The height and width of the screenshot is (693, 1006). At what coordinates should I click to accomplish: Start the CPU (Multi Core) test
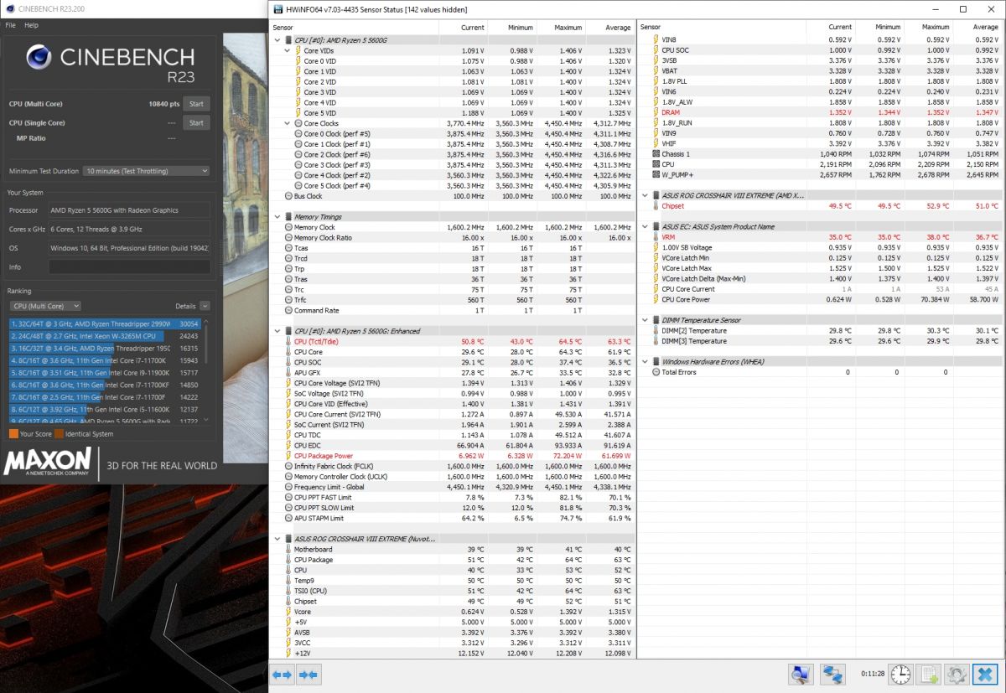pos(196,104)
